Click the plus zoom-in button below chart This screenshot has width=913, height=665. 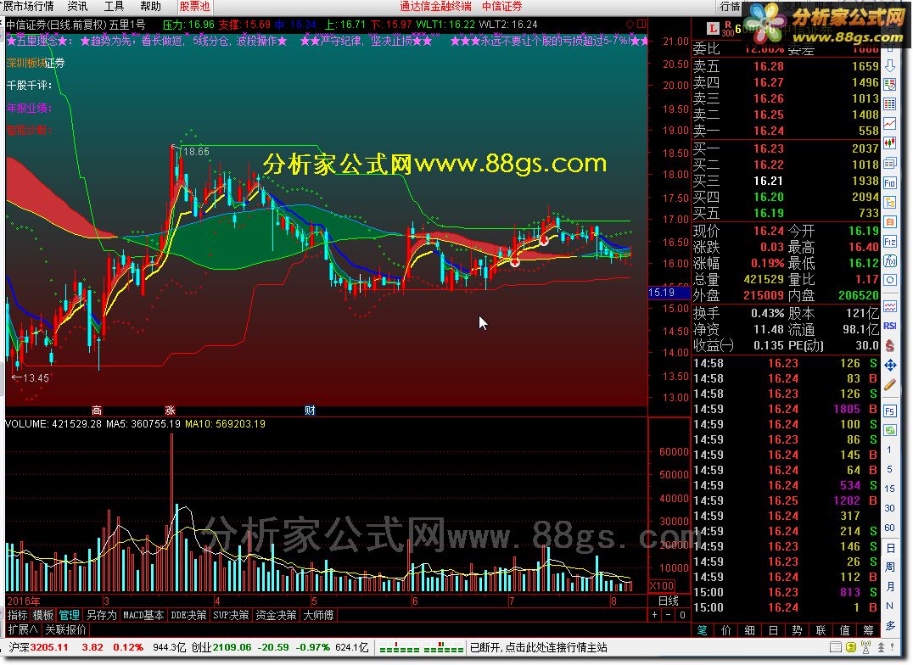tap(654, 615)
